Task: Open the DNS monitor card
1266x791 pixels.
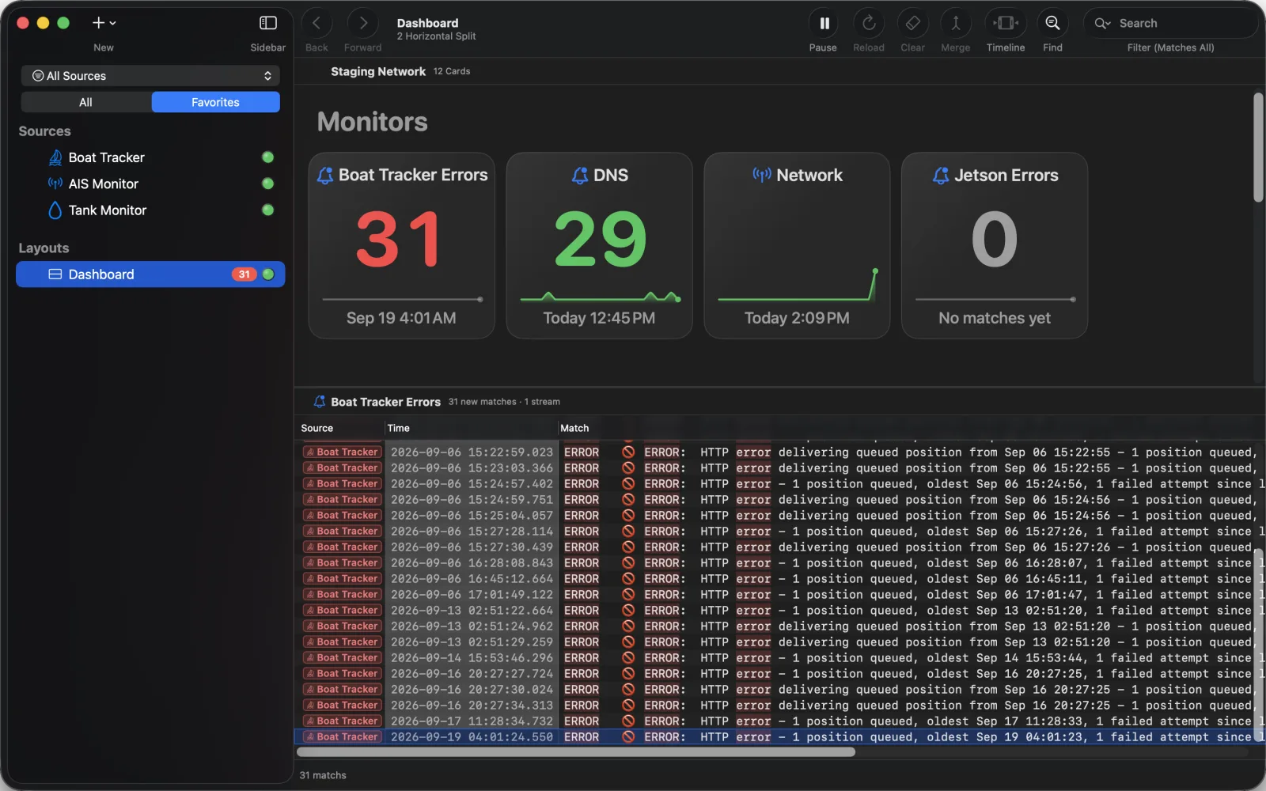Action: pyautogui.click(x=599, y=246)
